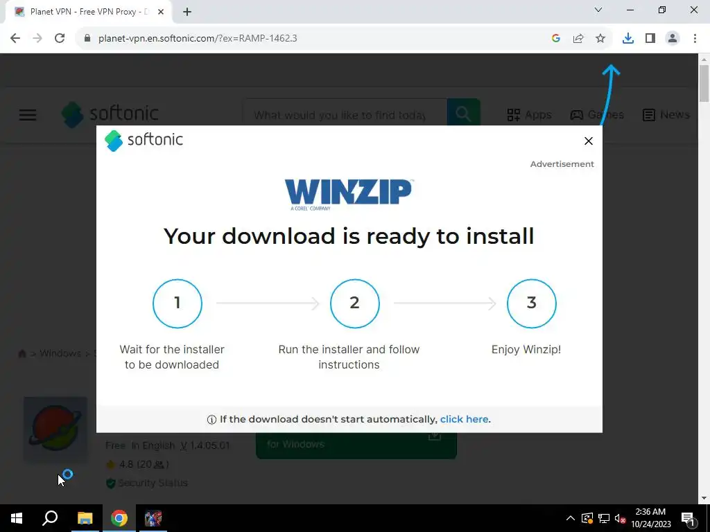The width and height of the screenshot is (710, 532).
Task: Select the Planet VPN - Free VPN Proxy tab
Action: coord(89,12)
